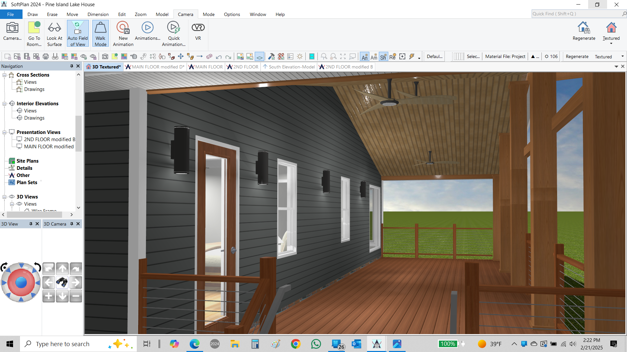Toggle the Sh shadows button
The image size is (627, 352).
(x=383, y=57)
